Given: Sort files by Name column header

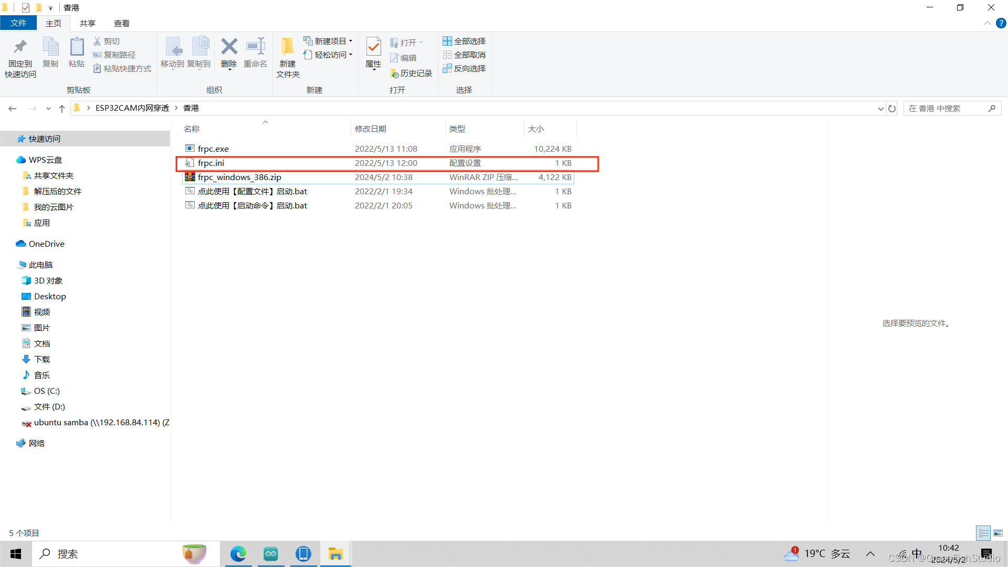Looking at the screenshot, I should [192, 129].
